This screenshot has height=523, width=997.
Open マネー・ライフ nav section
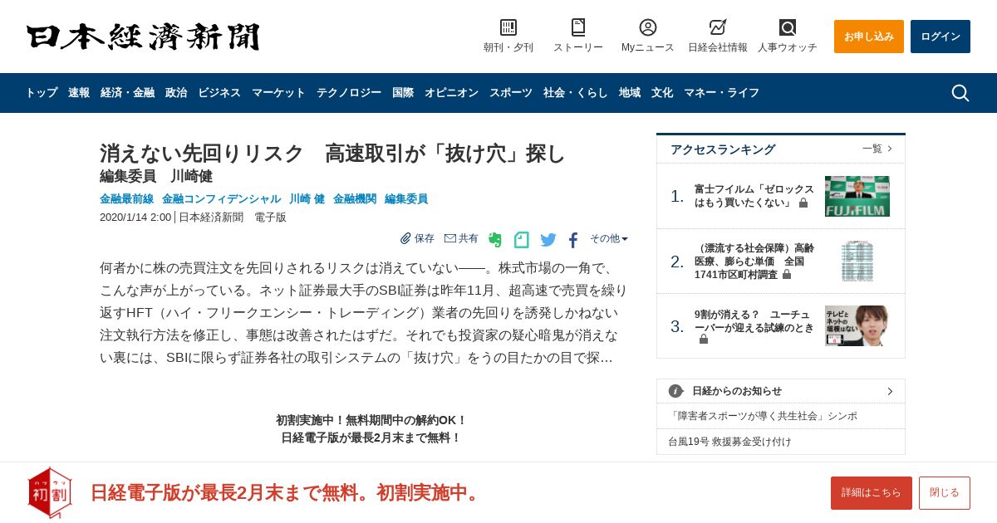pos(721,93)
